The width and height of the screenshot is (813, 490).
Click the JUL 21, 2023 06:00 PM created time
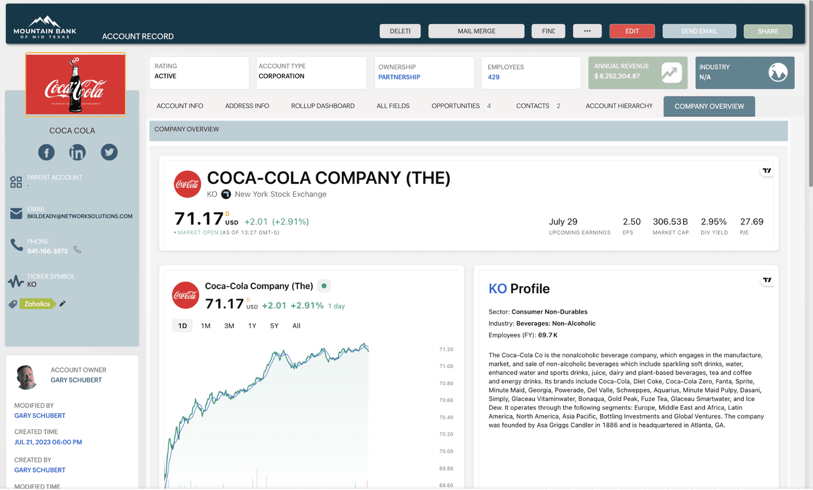tap(48, 442)
